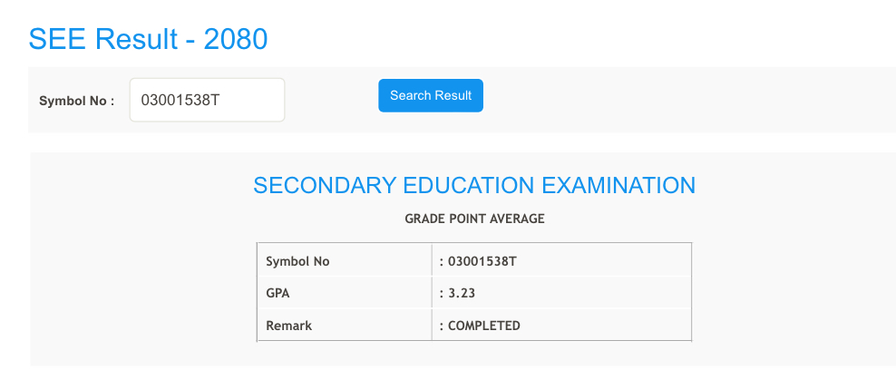896x370 pixels.
Task: Select the 3.23 GPA value
Action: [x=463, y=294]
